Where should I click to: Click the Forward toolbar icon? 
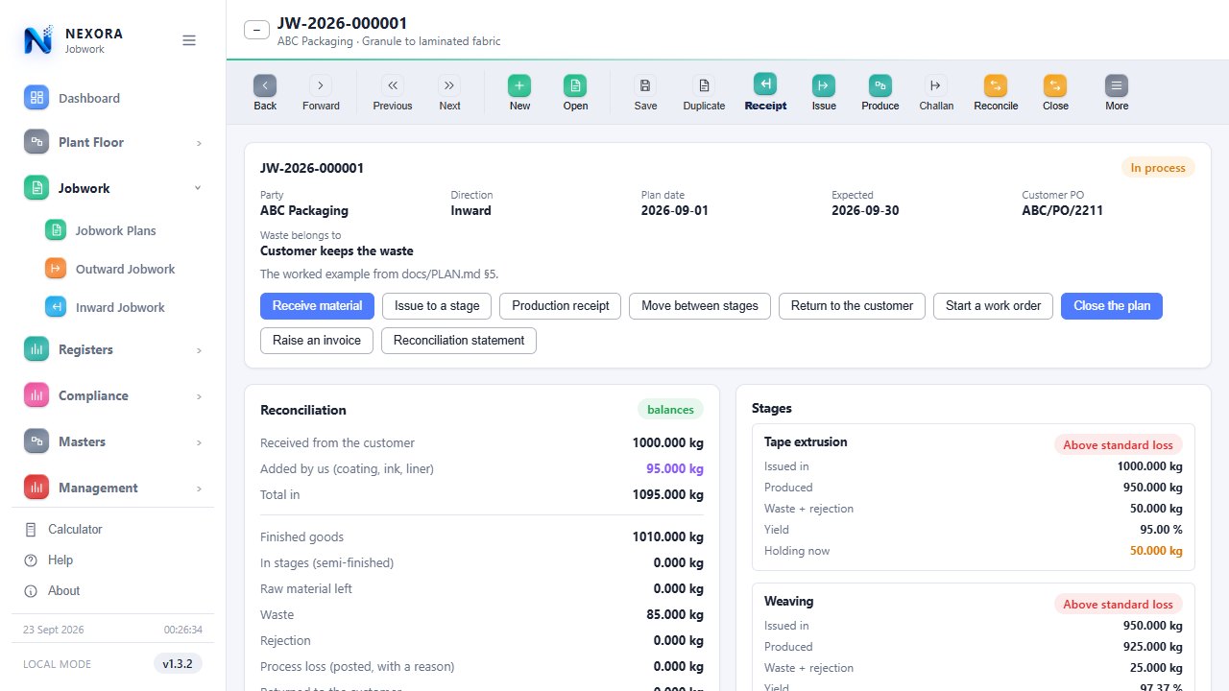pyautogui.click(x=321, y=84)
